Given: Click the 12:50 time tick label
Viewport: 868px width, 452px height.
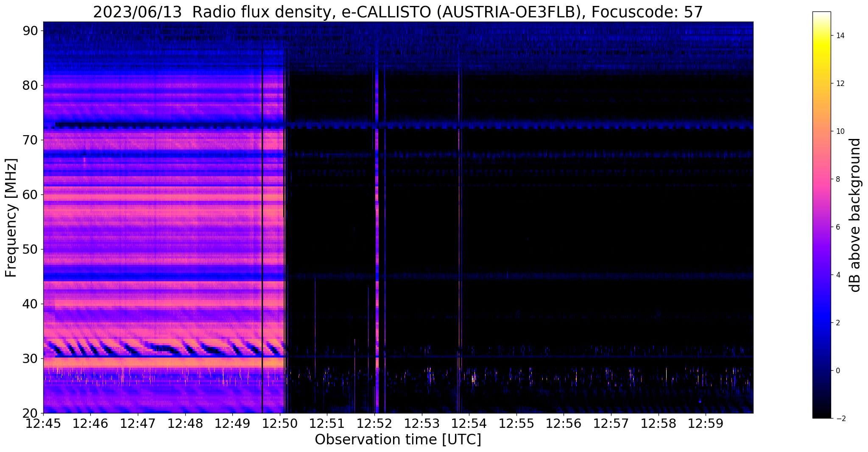Looking at the screenshot, I should pos(280,423).
